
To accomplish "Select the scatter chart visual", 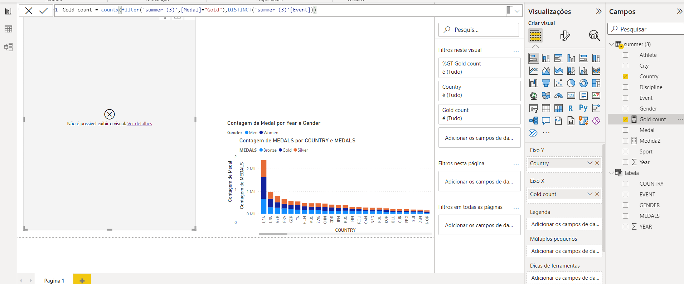I will pos(558,83).
